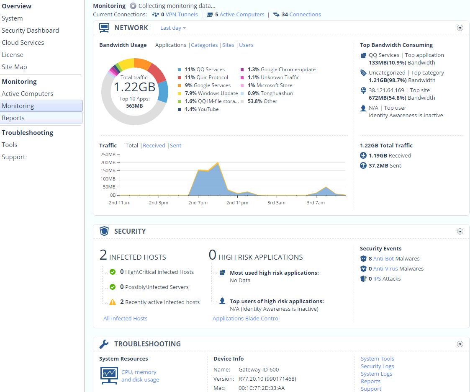The image size is (470, 392).
Task: Collapse the Network panel
Action: pos(460,28)
